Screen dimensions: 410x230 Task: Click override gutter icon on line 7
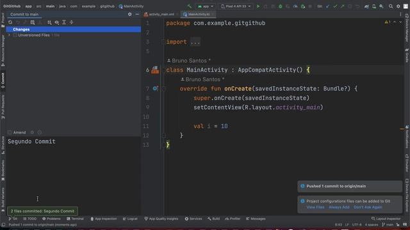coord(155,89)
